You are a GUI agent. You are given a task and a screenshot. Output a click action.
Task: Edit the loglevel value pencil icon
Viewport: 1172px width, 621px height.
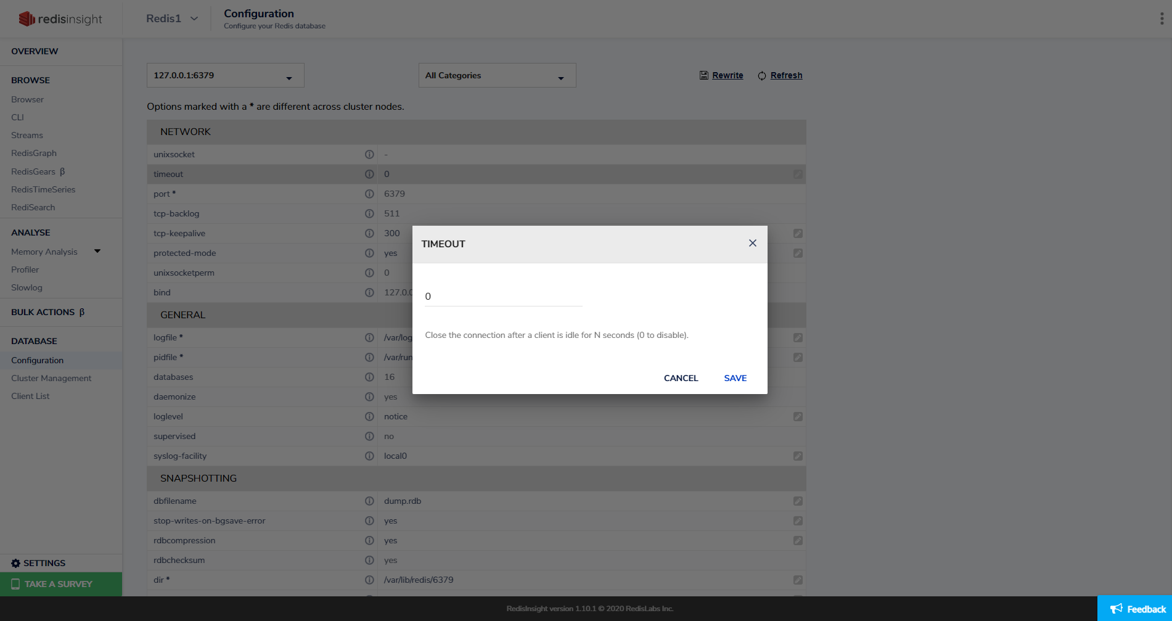[x=798, y=416]
